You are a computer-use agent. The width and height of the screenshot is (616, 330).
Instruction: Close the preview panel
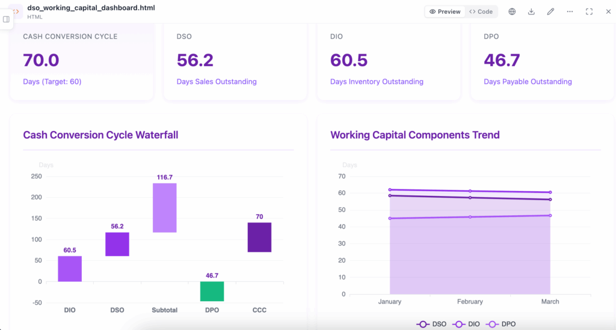tap(608, 12)
